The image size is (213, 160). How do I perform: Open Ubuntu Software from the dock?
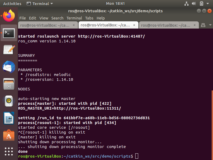click(x=9, y=135)
